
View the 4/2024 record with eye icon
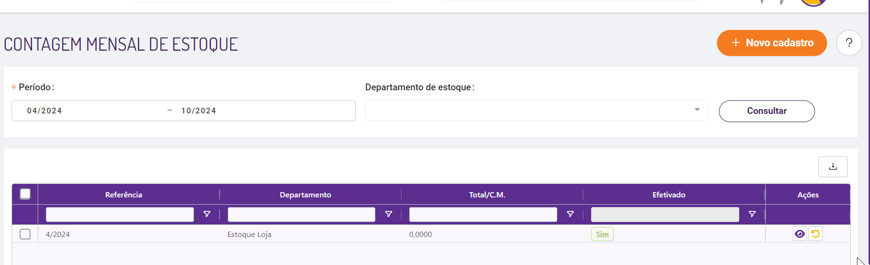(x=800, y=234)
